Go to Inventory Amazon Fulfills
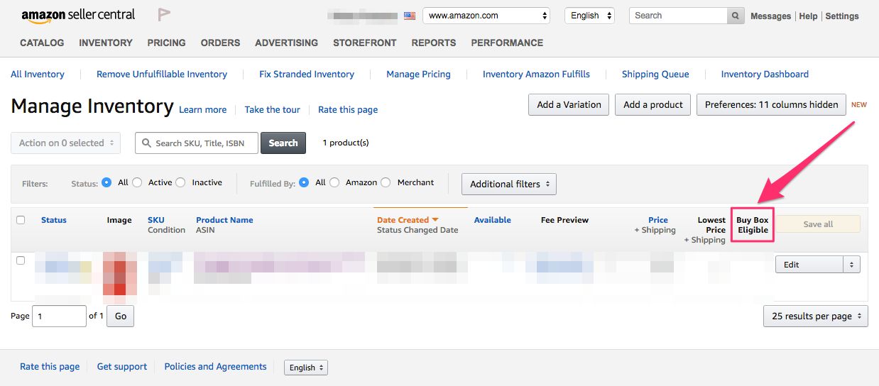 click(x=536, y=74)
